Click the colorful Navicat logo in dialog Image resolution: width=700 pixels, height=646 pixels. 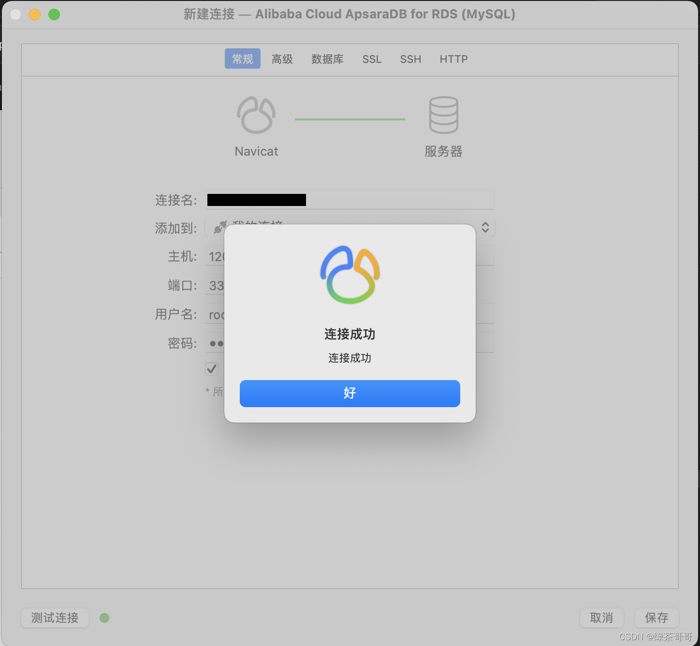[x=350, y=275]
